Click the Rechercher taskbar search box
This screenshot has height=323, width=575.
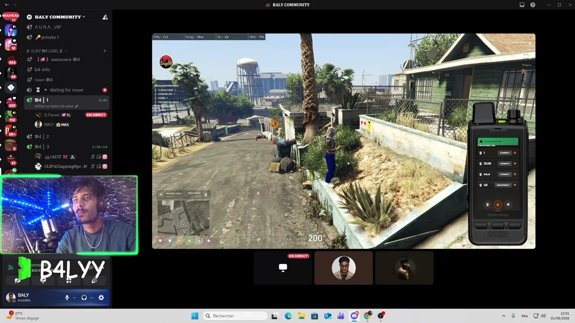[x=235, y=316]
